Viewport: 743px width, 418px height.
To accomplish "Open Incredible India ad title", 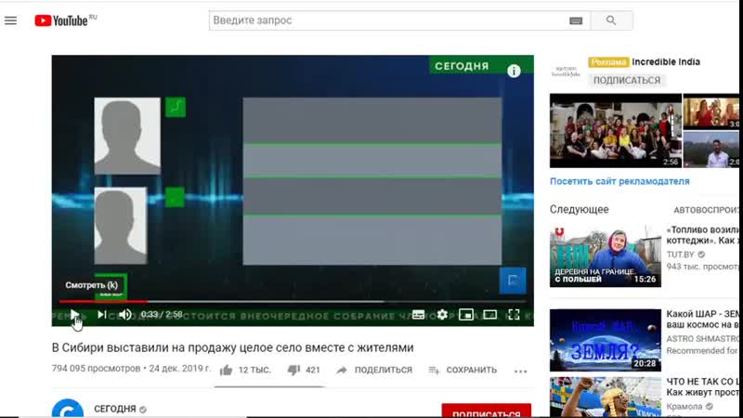I will 666,61.
